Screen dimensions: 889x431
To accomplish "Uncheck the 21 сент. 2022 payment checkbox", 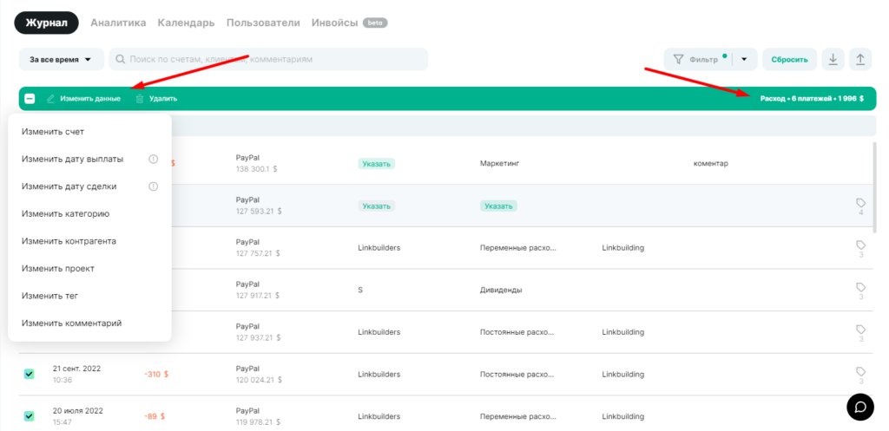I will [29, 374].
